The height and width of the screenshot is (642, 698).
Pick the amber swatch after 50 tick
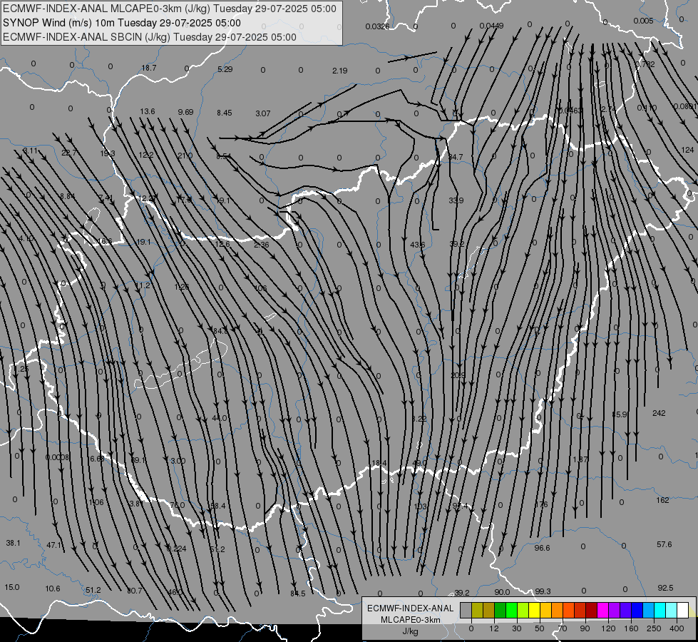point(545,611)
